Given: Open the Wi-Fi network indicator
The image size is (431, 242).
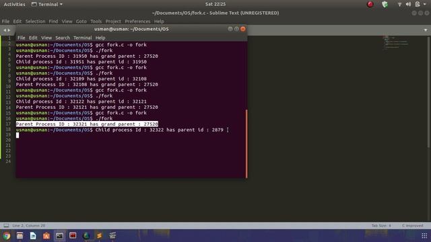Looking at the screenshot, I should pyautogui.click(x=399, y=4).
